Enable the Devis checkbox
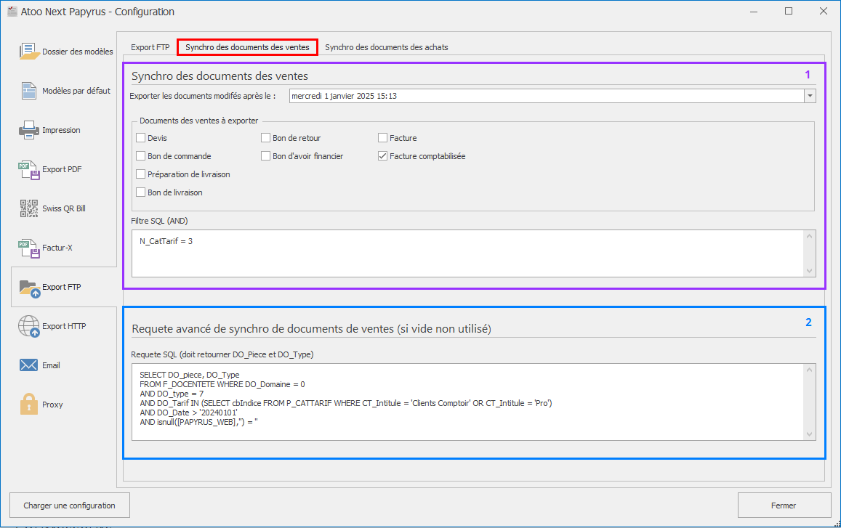This screenshot has height=528, width=841. click(141, 138)
